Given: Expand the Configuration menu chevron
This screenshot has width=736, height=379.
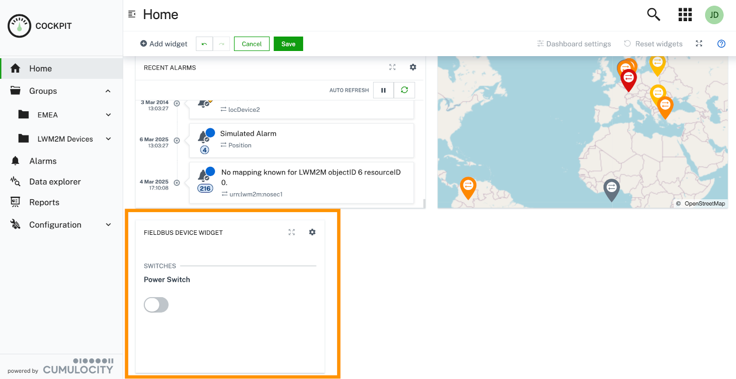Looking at the screenshot, I should (x=108, y=225).
